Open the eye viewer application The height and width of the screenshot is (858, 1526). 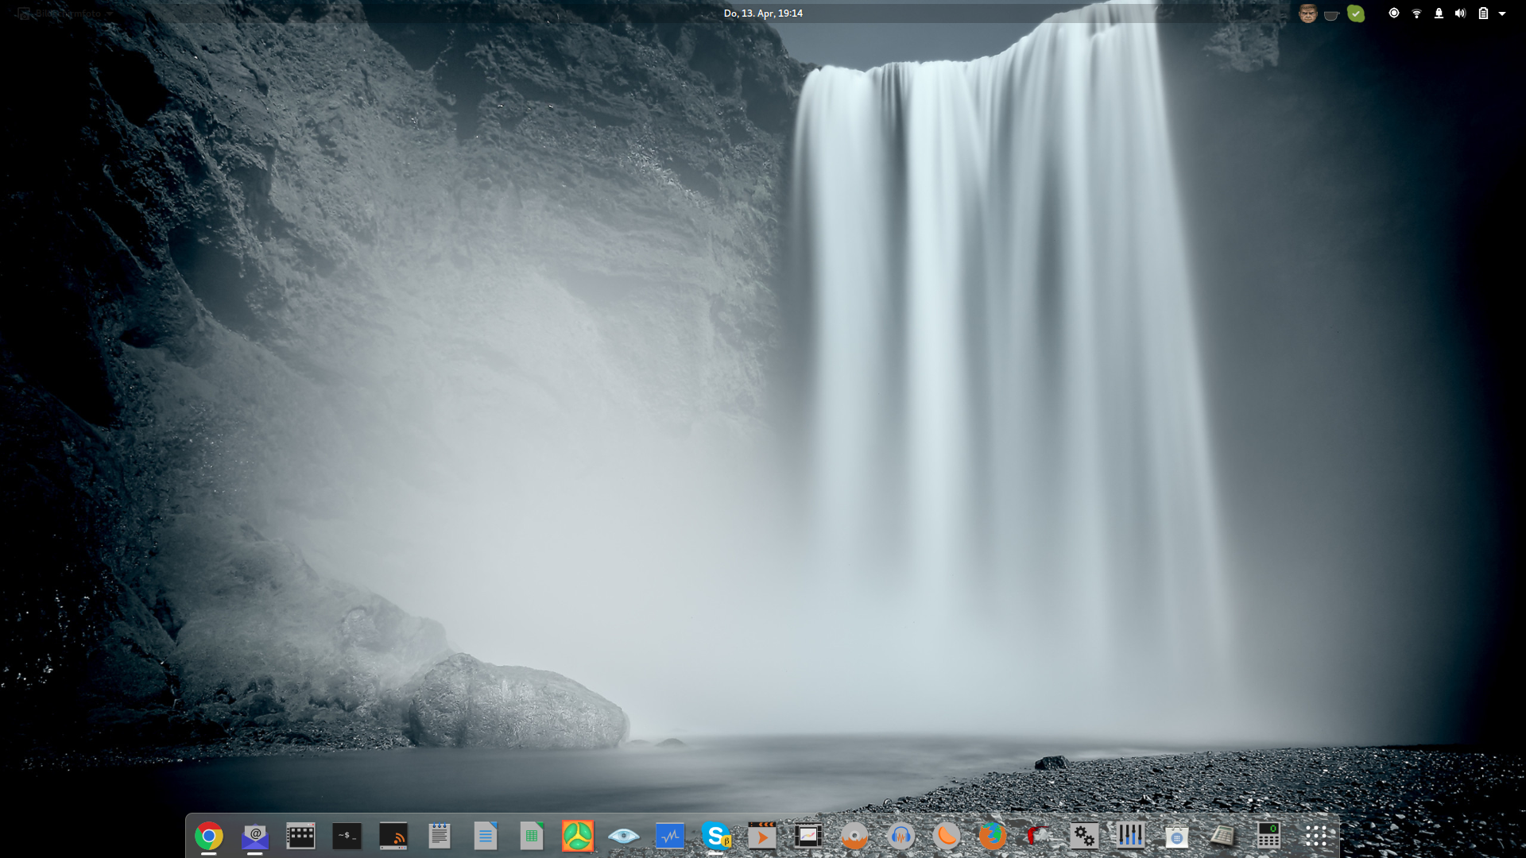(623, 836)
